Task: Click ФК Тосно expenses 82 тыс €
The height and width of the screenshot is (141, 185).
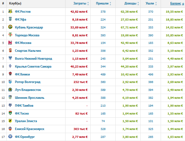Action: point(81,114)
